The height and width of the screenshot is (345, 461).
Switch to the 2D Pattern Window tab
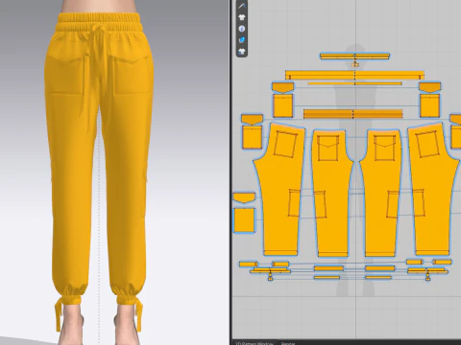click(x=254, y=343)
